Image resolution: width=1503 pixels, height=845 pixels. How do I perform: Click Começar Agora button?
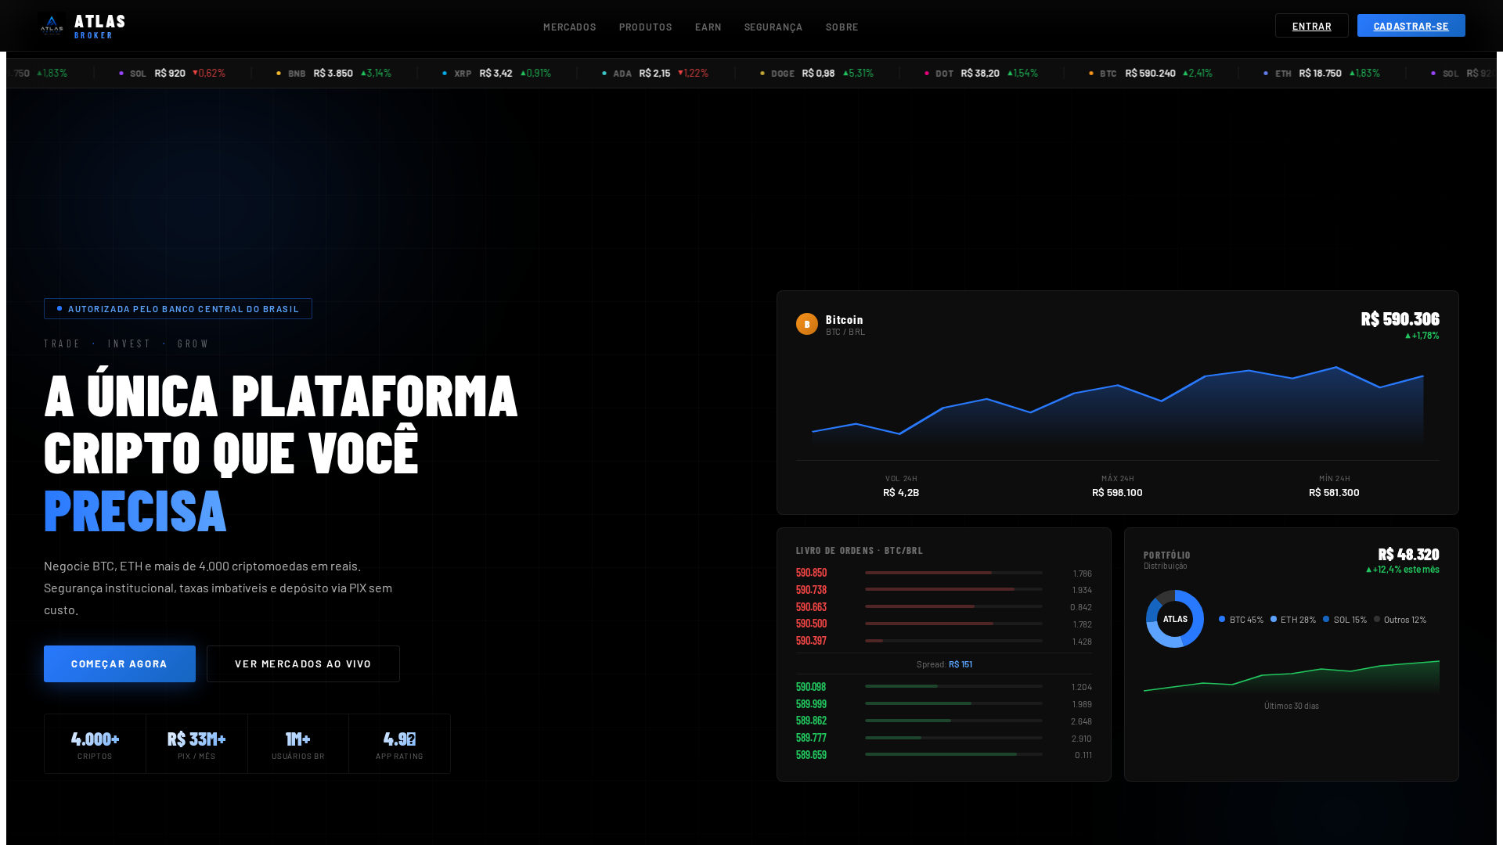point(120,663)
